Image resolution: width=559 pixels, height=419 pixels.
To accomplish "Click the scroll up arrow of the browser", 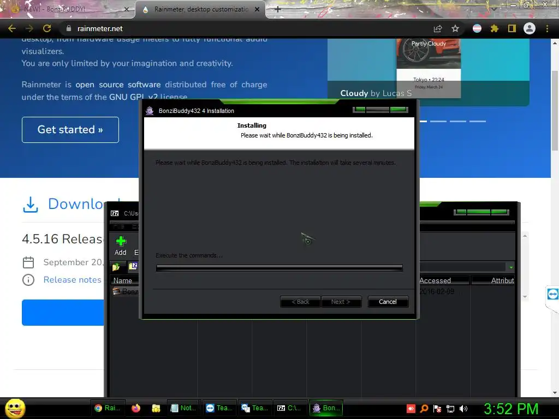I will pos(555,43).
